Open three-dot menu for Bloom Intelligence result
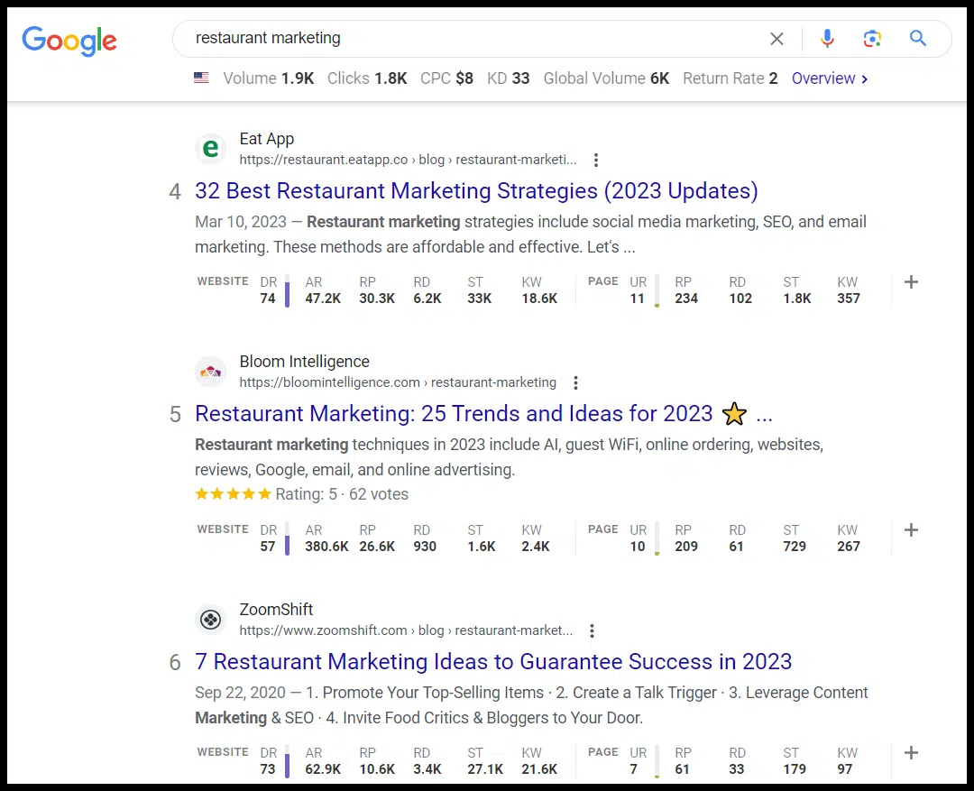 pyautogui.click(x=575, y=383)
